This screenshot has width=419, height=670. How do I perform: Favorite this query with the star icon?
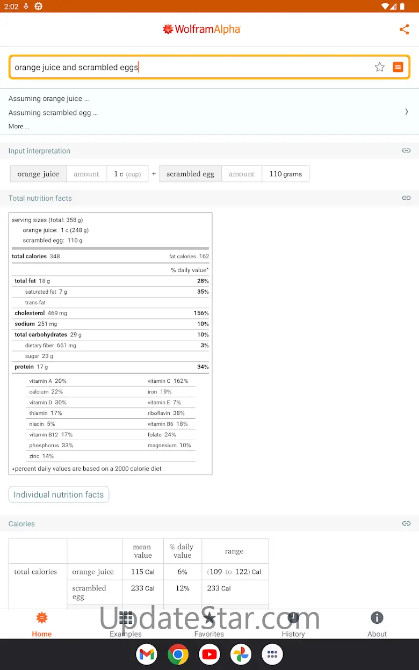[380, 67]
